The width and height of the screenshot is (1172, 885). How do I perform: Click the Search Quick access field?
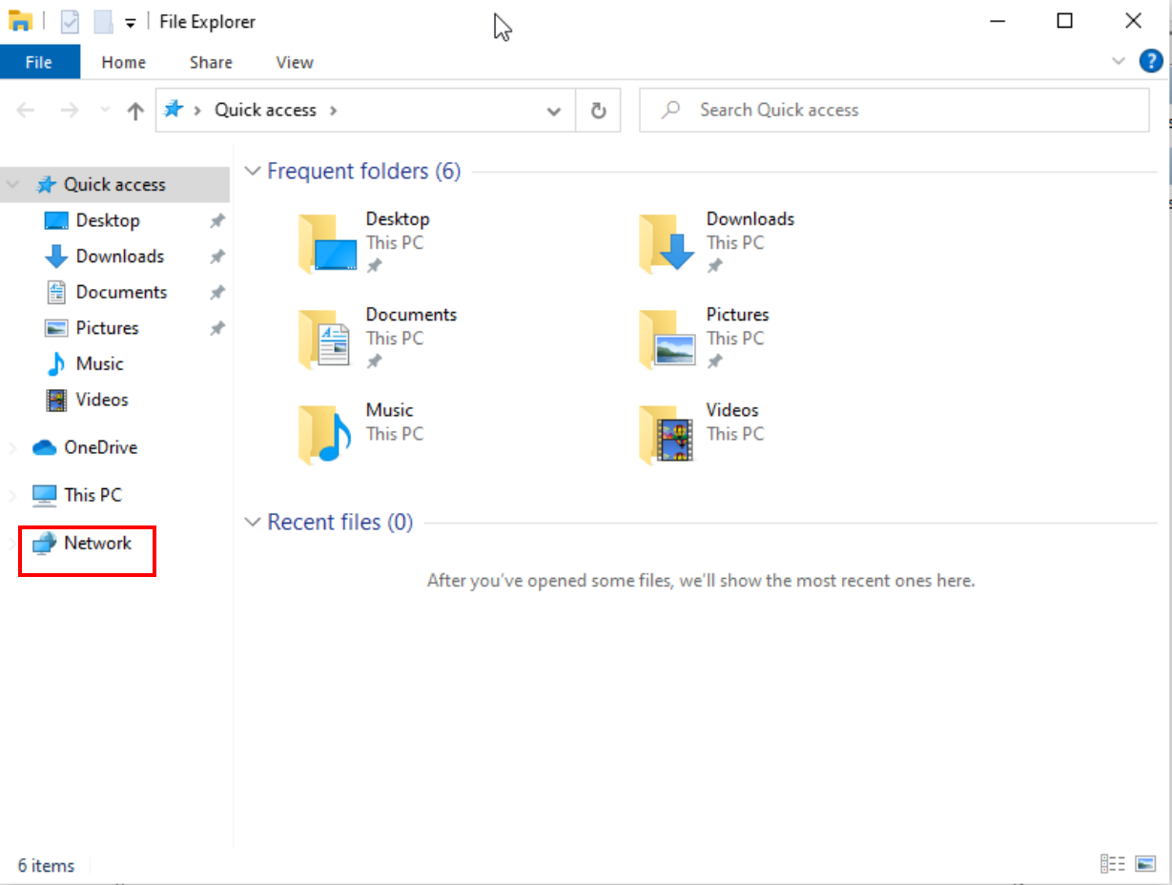(894, 111)
